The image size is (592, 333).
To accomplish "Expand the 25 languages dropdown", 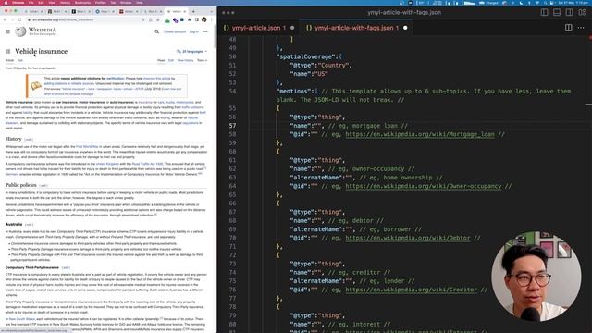I will click(191, 52).
